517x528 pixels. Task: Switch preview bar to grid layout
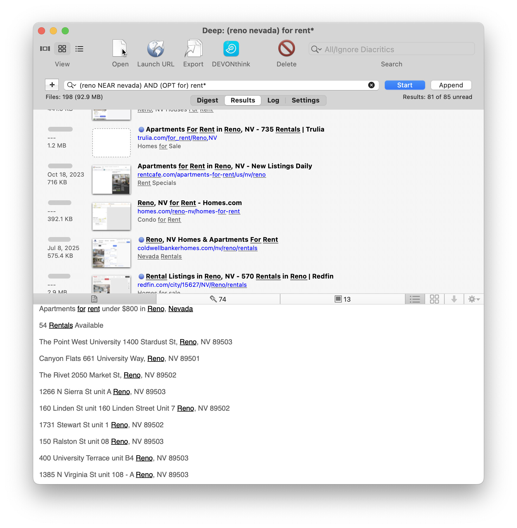434,299
